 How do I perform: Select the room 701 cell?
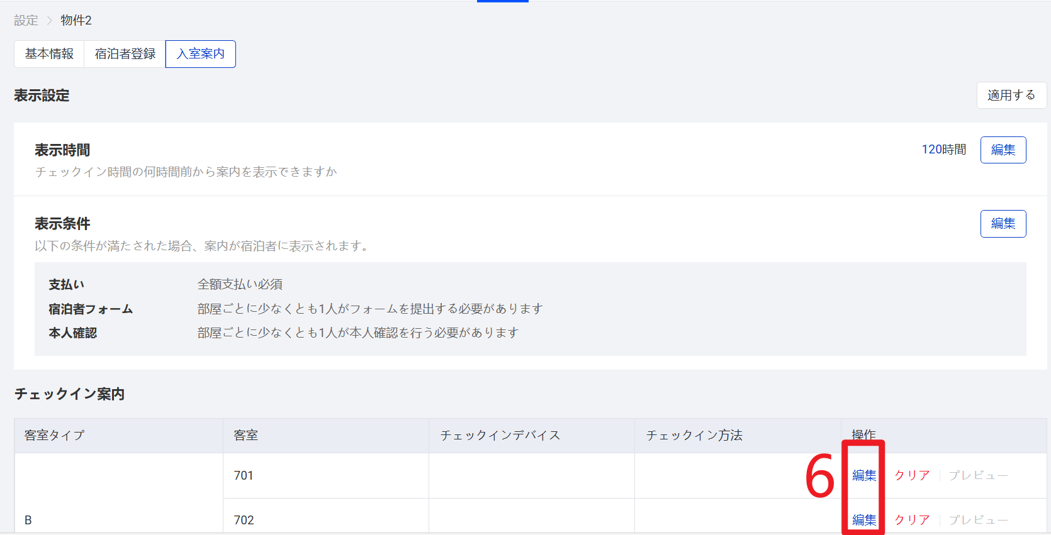point(244,476)
